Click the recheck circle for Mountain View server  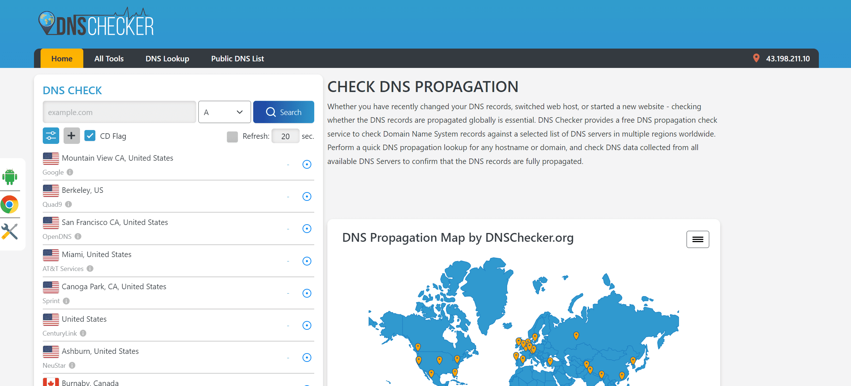coord(307,164)
